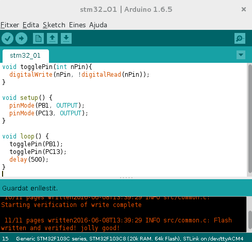
Task: Click the 'togglePin(PC13);' line
Action: coord(38,152)
